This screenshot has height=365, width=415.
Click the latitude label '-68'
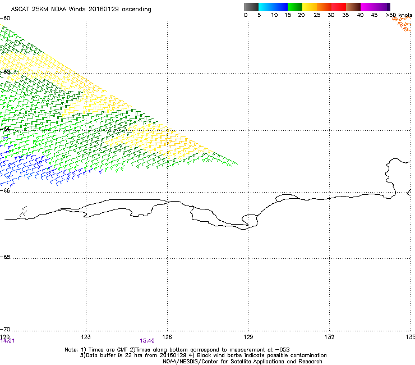pos(5,257)
